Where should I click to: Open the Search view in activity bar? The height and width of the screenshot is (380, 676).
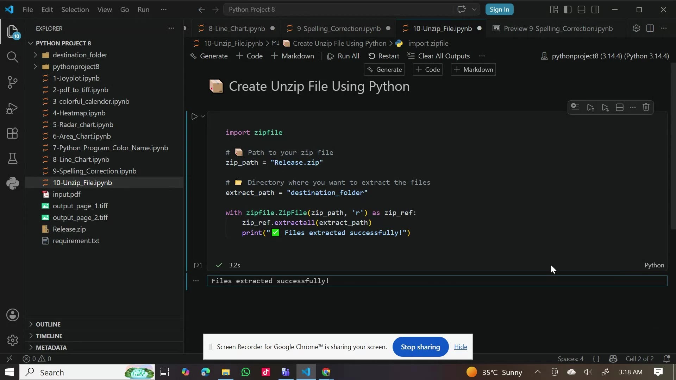click(x=13, y=57)
